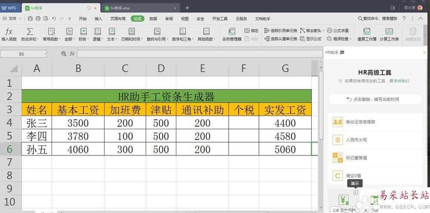
Task: Click Trace Precedents (追踪引用单元格)
Action: coord(280,30)
